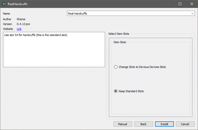This screenshot has width=198, height=130.
Task: Select Change Slots to Devious Devices Slots
Action: coord(116,67)
